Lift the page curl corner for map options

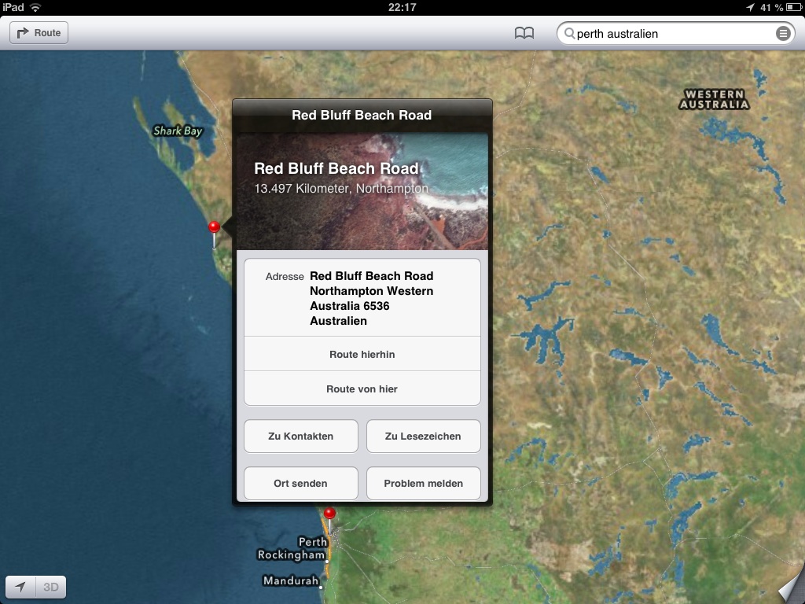[791, 587]
